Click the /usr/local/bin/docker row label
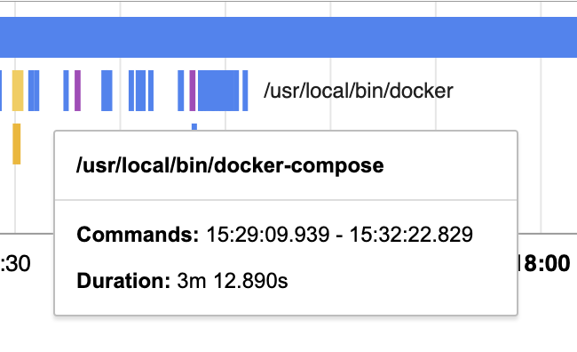Screen dimensions: 577x352 pyautogui.click(x=359, y=91)
